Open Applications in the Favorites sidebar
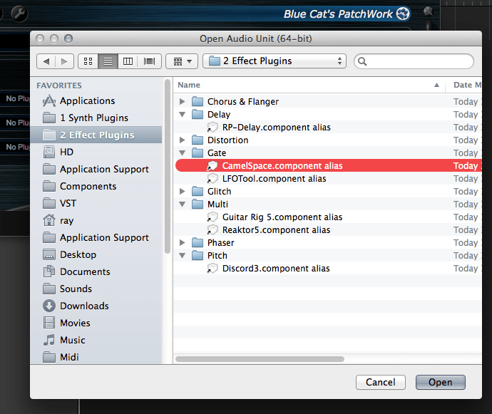The image size is (492, 414). tap(87, 100)
